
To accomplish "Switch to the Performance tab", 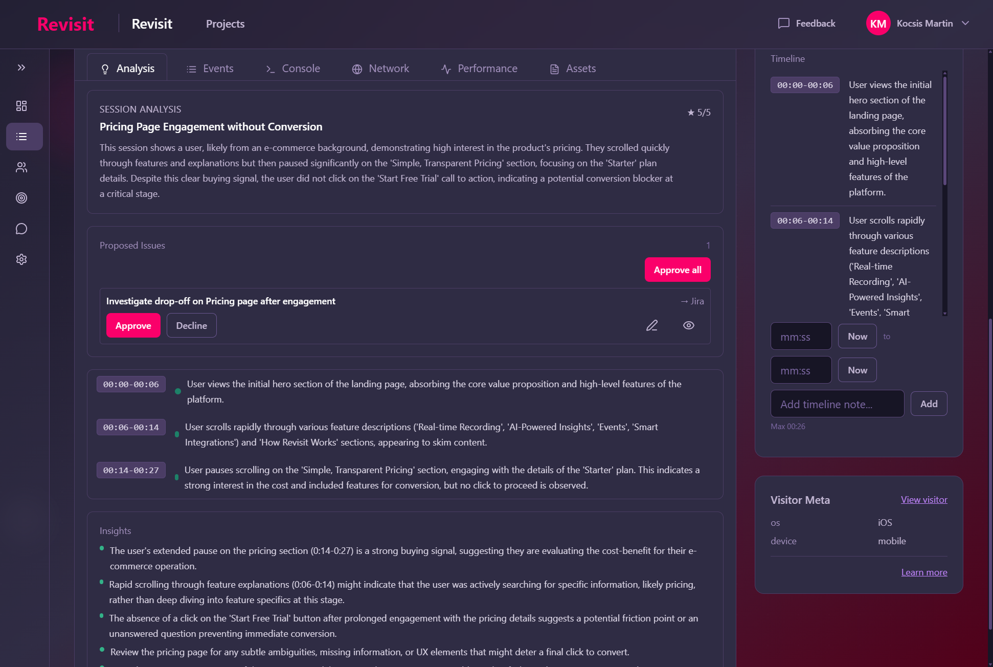I will (x=479, y=68).
